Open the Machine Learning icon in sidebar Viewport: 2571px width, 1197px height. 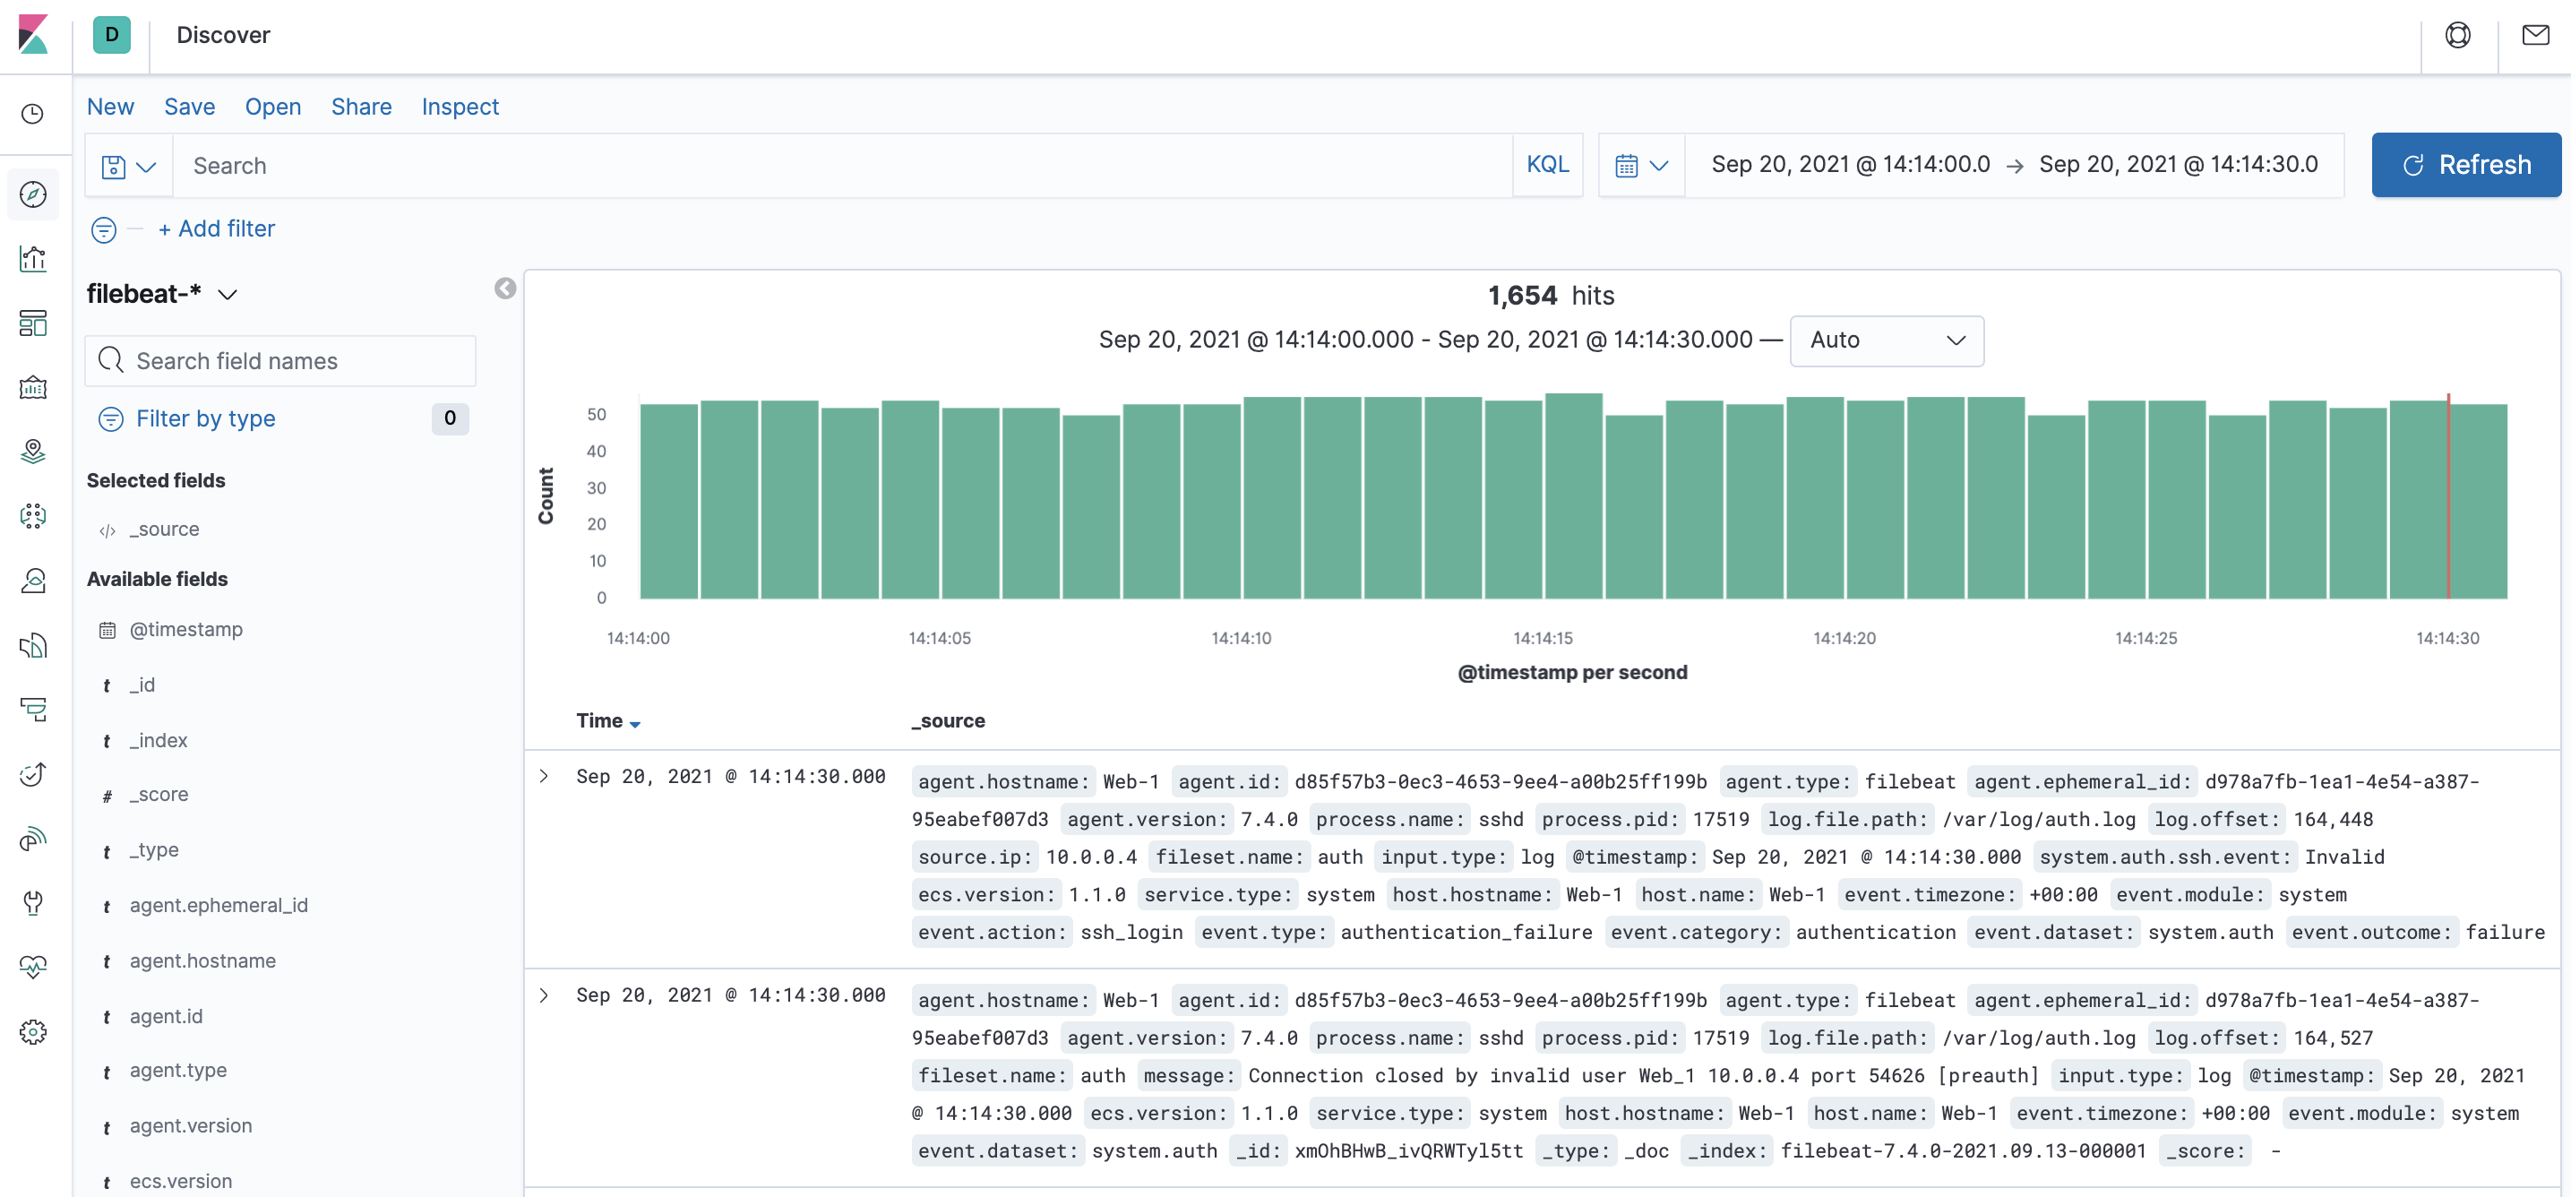point(33,516)
